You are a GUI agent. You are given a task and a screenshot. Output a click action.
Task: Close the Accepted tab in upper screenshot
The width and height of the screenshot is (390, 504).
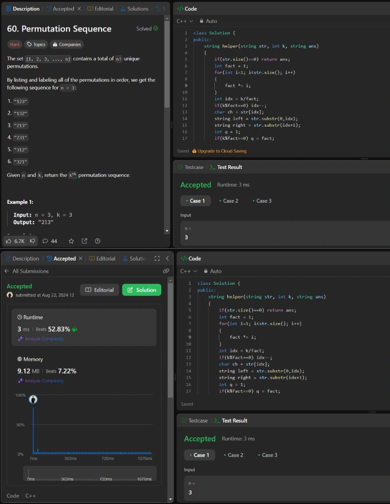[x=79, y=9]
